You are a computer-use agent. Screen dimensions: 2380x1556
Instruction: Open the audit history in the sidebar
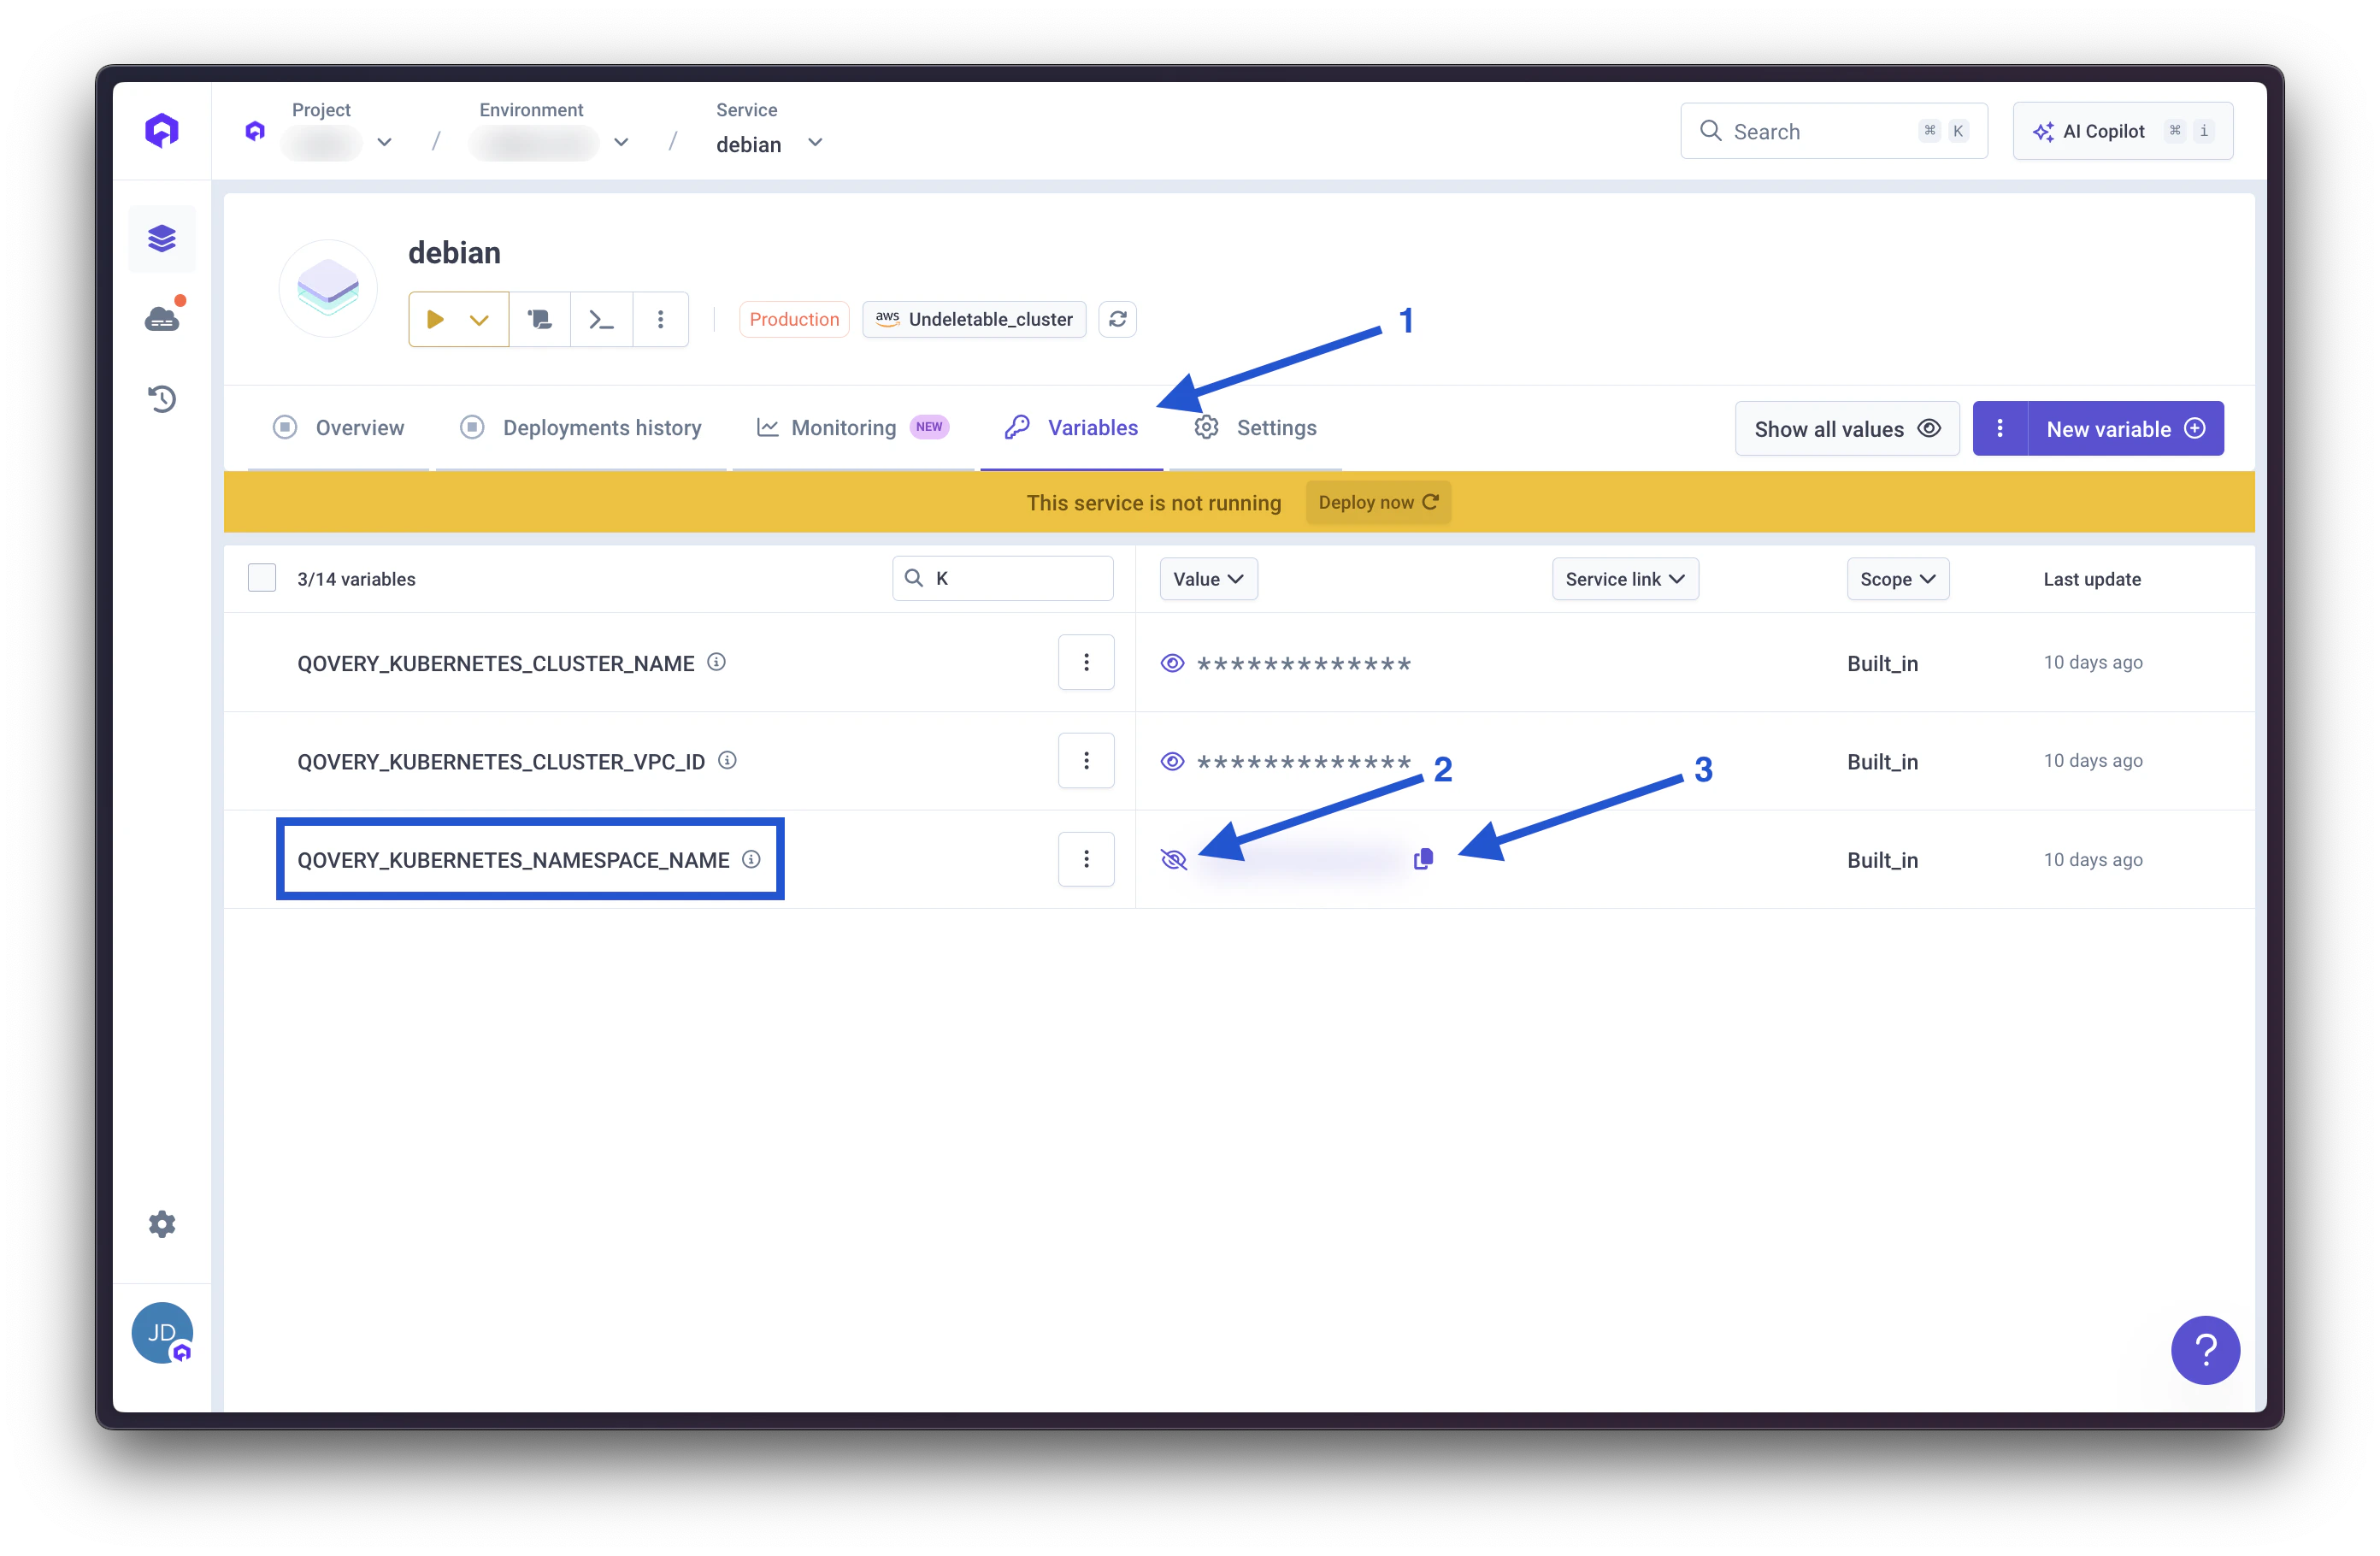(x=162, y=398)
